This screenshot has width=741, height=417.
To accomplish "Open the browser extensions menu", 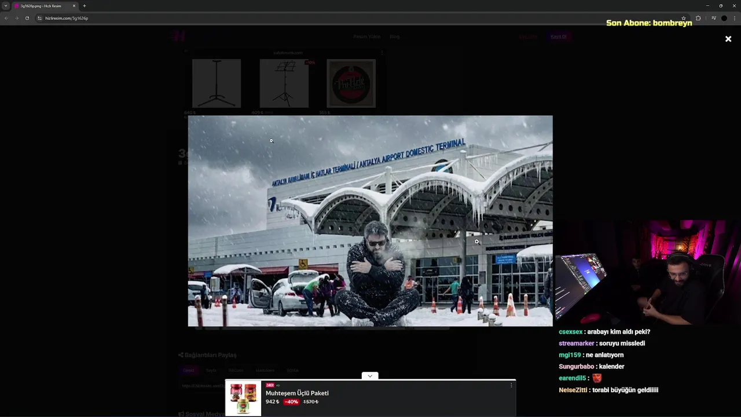I will 698,18.
